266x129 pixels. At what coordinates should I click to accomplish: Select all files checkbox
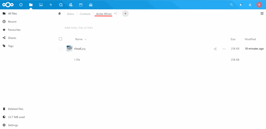60,39
